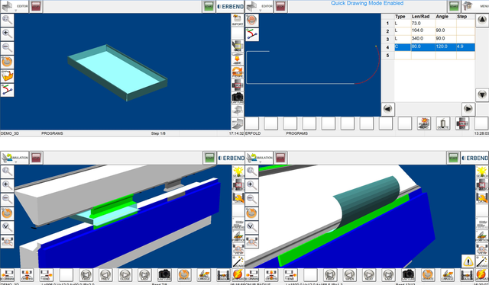The image size is (489, 285).
Task: Click the explosion icon left of DELETE
Action: 424,123
